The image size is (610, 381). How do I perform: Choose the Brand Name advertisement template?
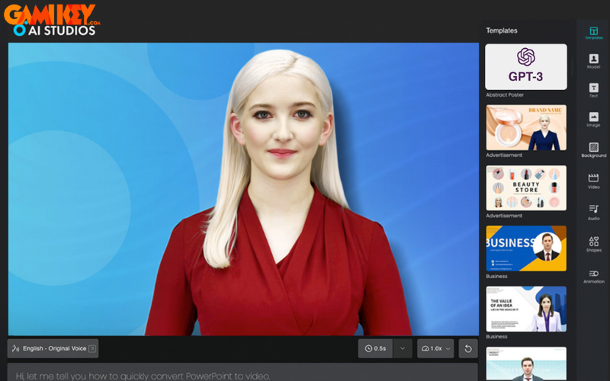click(526, 127)
